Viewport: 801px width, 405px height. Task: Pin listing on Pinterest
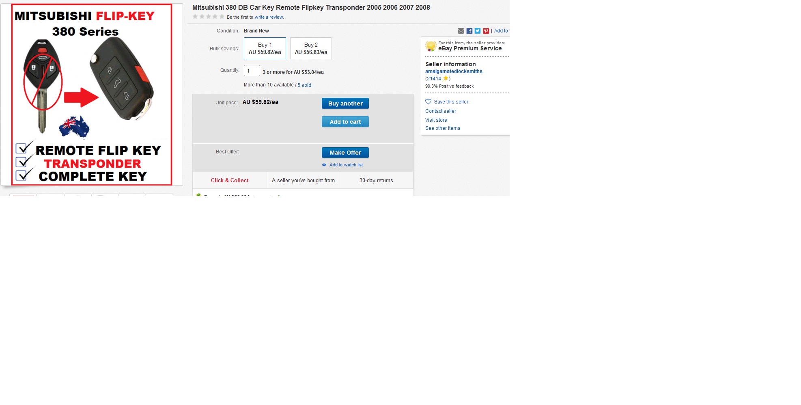point(486,31)
